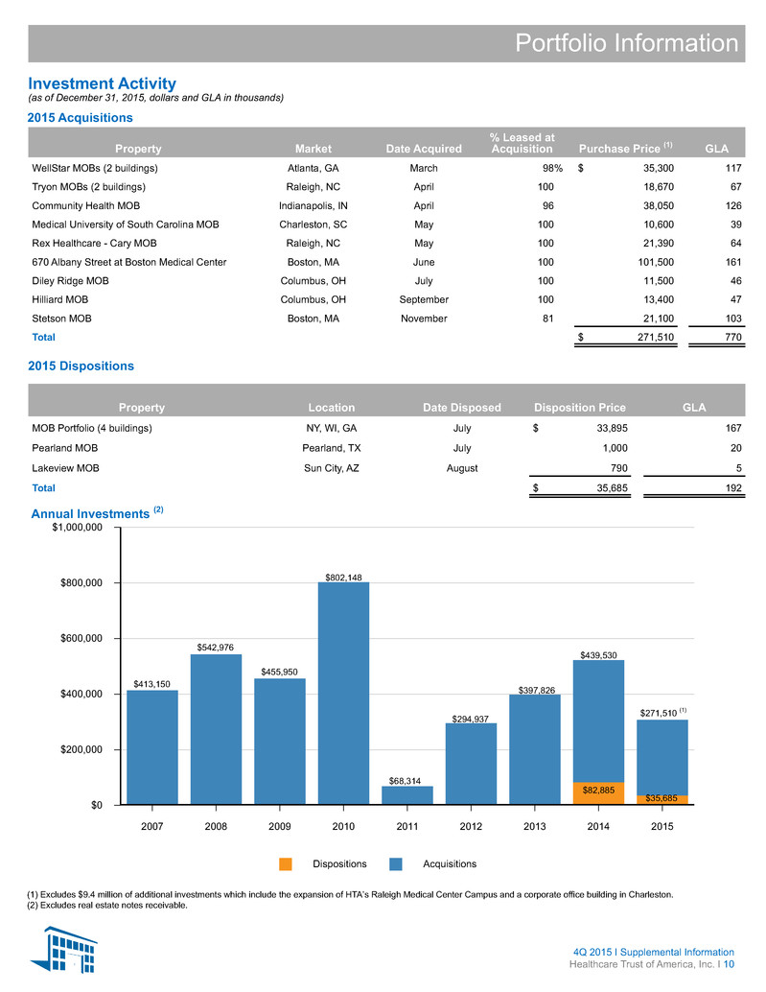The width and height of the screenshot is (766, 992).
Task: Click the 'Disposition Price' column header
Action: 580,408
